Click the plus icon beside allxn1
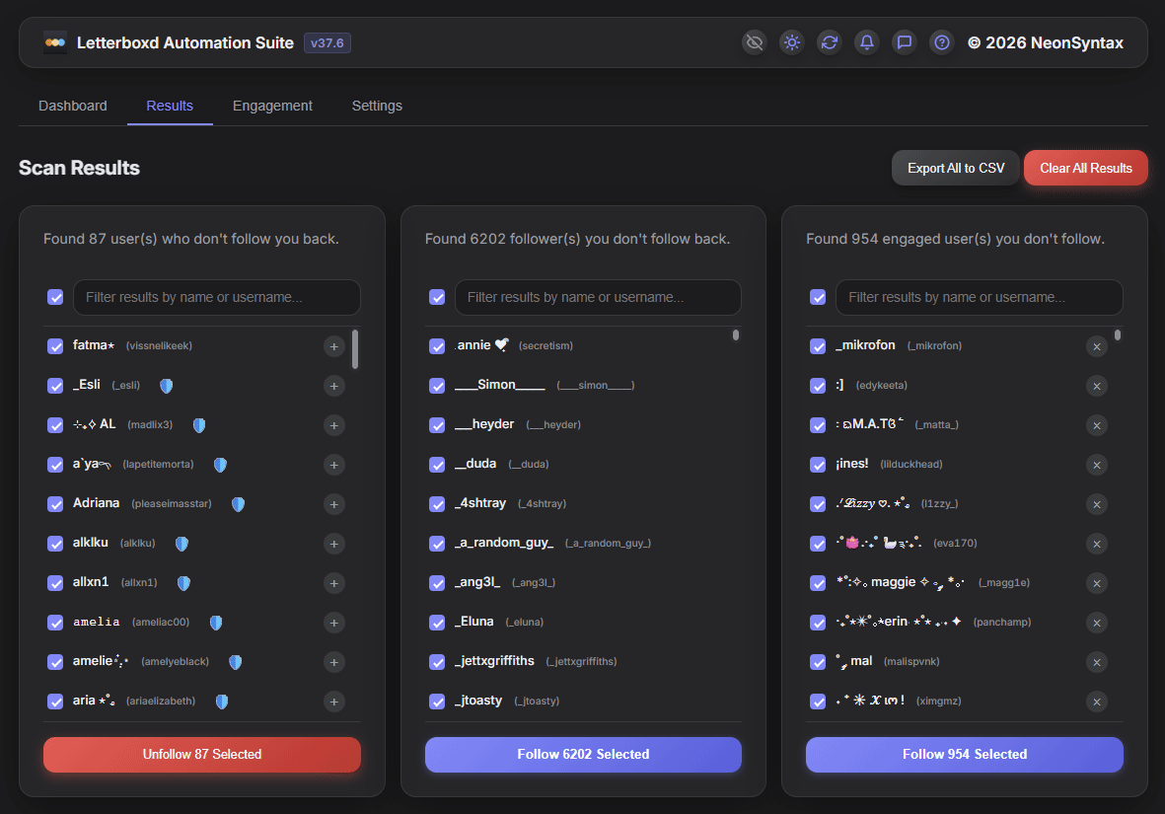The width and height of the screenshot is (1165, 814). click(x=334, y=583)
